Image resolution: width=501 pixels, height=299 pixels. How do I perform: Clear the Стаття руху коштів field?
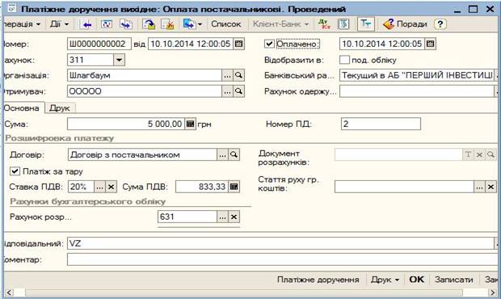[490, 187]
